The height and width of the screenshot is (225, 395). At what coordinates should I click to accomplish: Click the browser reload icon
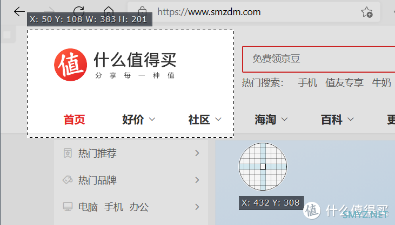(x=79, y=10)
